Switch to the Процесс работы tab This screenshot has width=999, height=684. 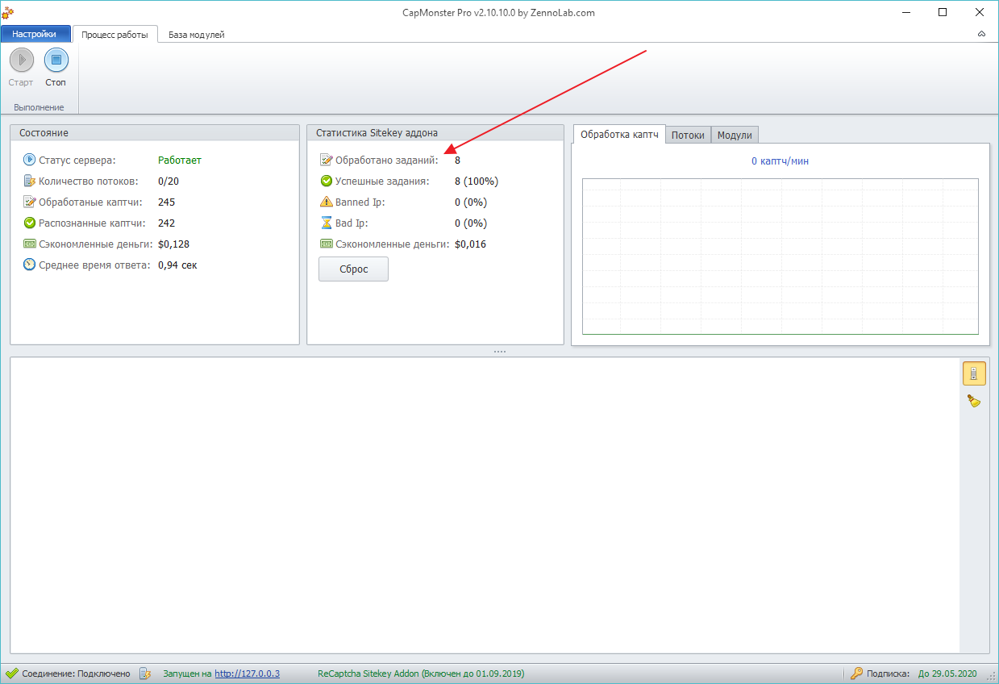(x=114, y=35)
